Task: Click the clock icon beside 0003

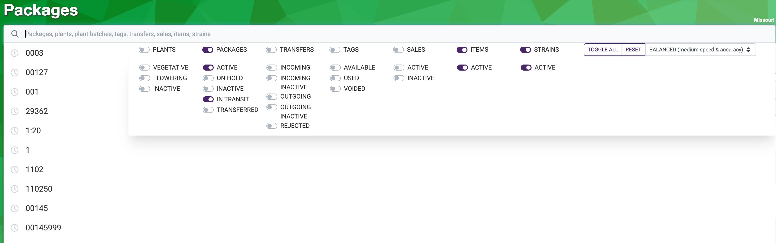Action: point(14,53)
